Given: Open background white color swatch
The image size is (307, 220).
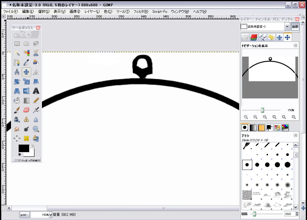Looking at the screenshot, I should (x=32, y=154).
